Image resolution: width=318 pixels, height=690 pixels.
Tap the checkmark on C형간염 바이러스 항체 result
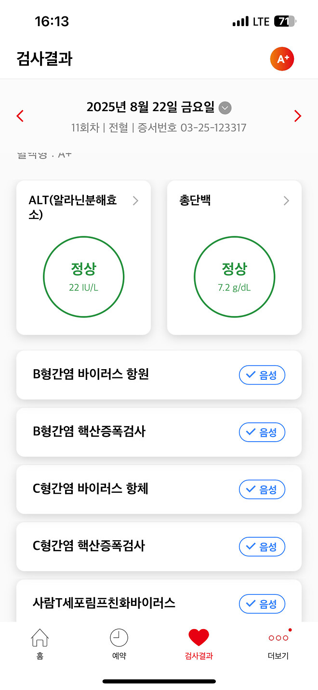tap(251, 489)
